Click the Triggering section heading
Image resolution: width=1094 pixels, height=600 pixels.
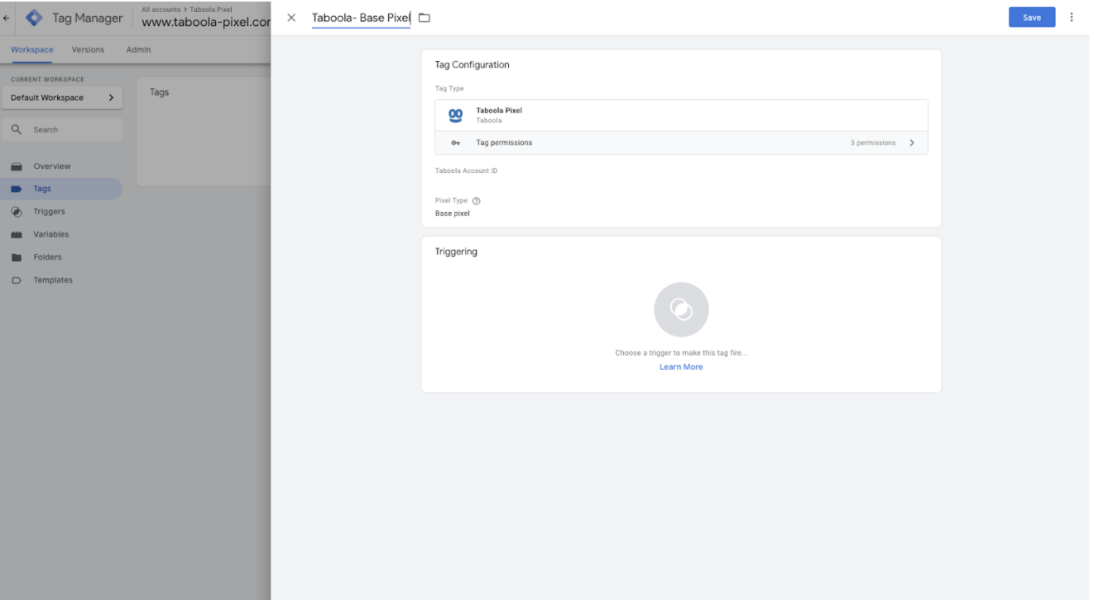[456, 252]
